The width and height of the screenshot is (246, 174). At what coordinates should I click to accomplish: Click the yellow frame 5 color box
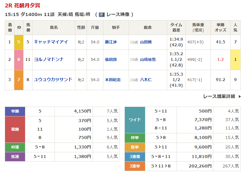[18, 42]
